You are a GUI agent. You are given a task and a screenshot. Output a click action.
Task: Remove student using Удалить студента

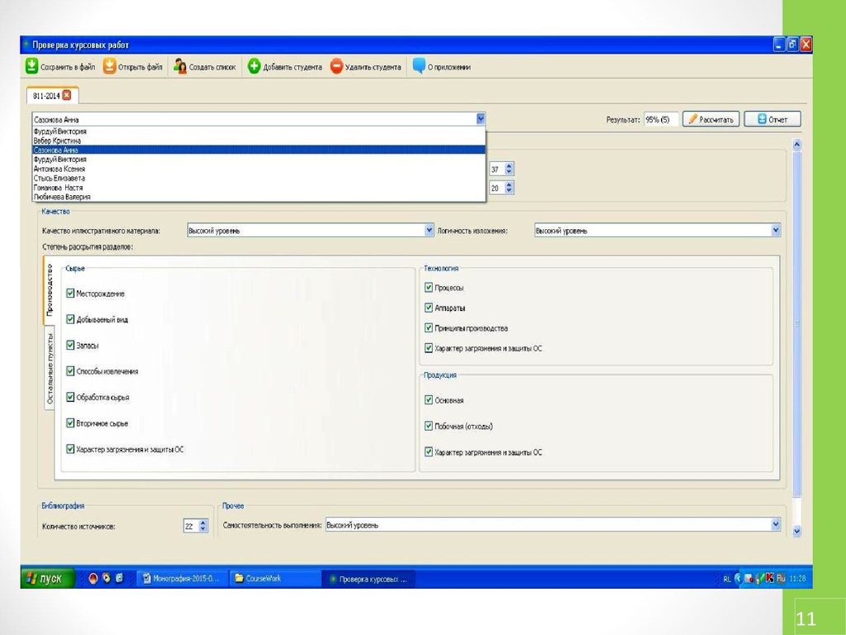click(x=366, y=66)
